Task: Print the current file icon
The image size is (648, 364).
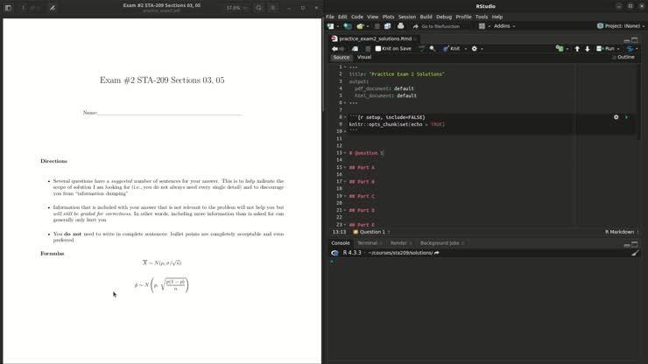Action: (x=400, y=26)
